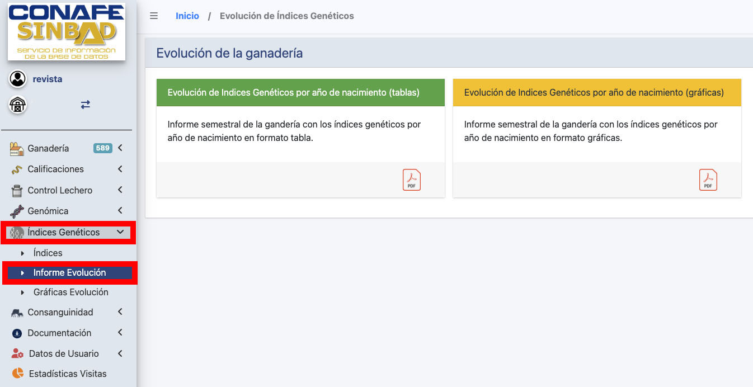The height and width of the screenshot is (387, 753).
Task: Expand the Consanguinidad menu chevron
Action: pyautogui.click(x=120, y=312)
